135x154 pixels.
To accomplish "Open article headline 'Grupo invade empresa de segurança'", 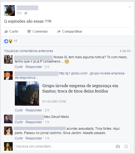I will pyautogui.click(x=80, y=88).
